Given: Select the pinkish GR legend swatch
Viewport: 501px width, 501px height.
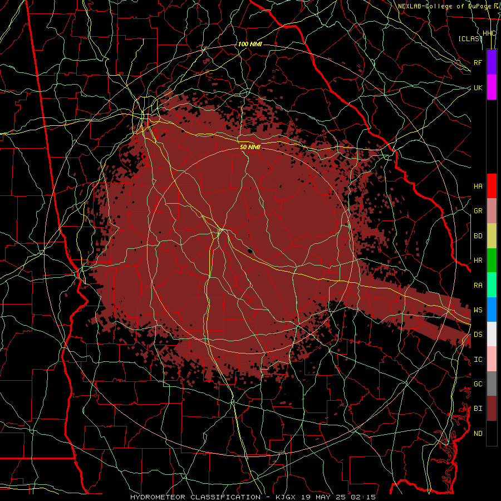Looking at the screenshot, I should click(492, 210).
